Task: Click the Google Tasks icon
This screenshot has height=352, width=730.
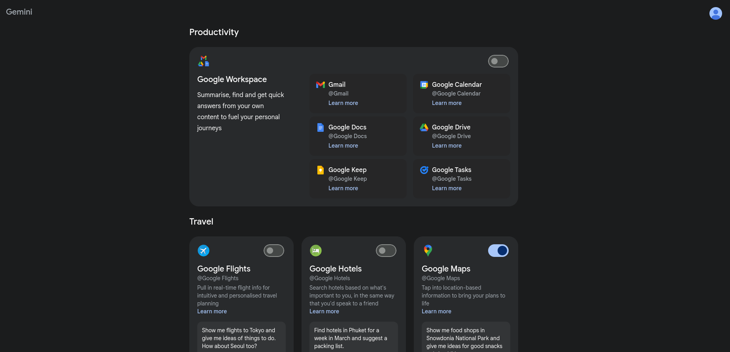Action: point(424,170)
